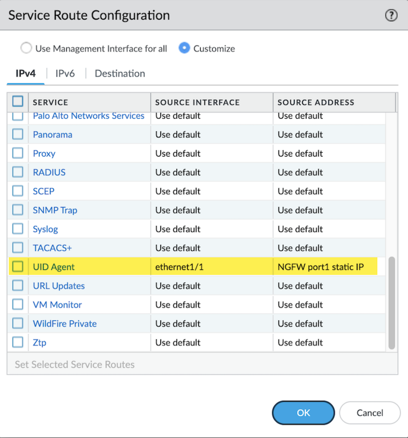
Task: Click Set Selected Service Routes
Action: point(75,365)
